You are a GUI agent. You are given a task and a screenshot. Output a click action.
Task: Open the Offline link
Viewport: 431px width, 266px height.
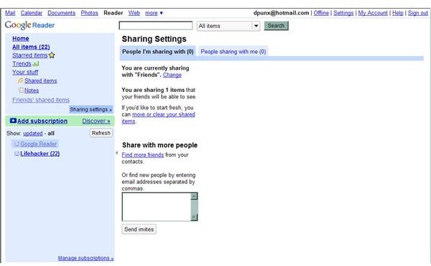321,13
